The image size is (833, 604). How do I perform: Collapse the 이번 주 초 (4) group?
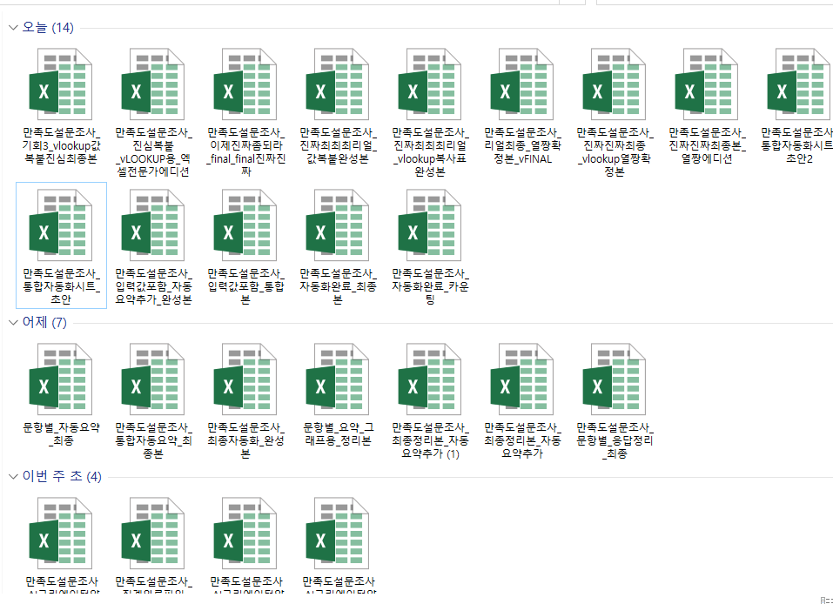(x=12, y=477)
